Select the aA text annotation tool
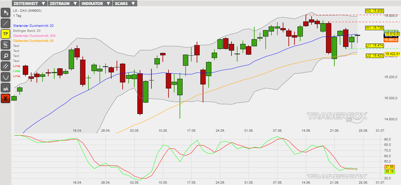 [6, 88]
